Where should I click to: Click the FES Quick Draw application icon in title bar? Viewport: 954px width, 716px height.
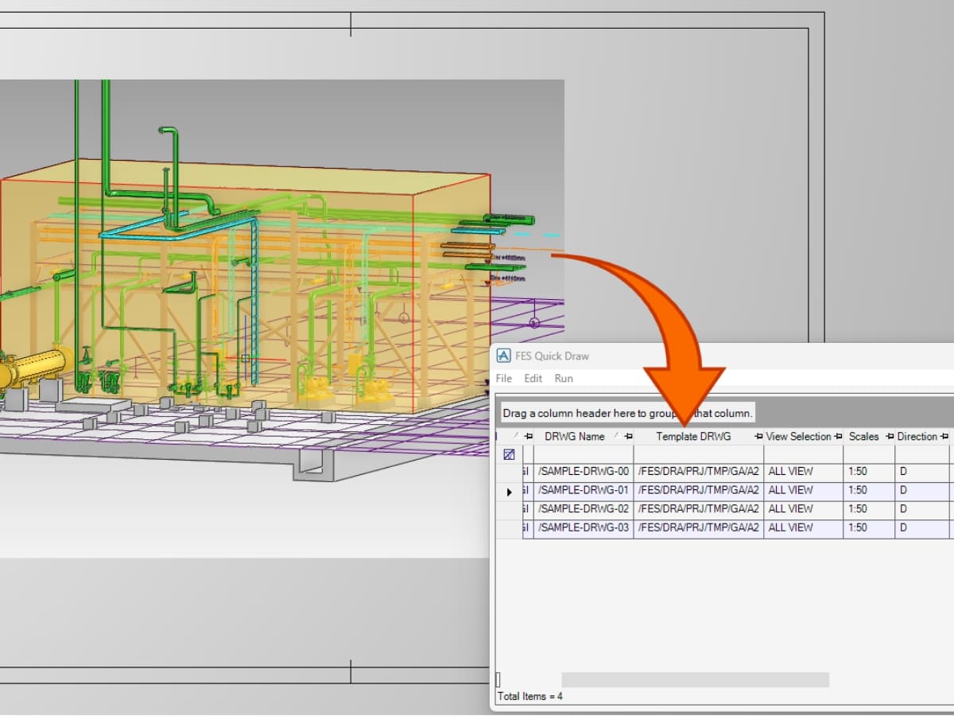[x=503, y=356]
